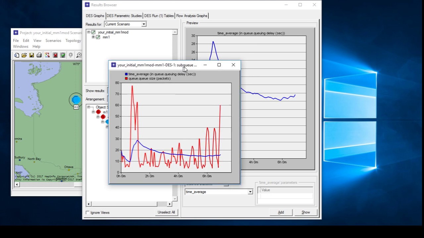The height and width of the screenshot is (238, 424).
Task: Collapse the blue node expander in object tree
Action: [x=103, y=122]
